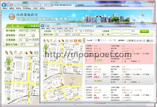Click green locate button in second result
Image resolution: width=157 pixels, height=107 pixels.
click(x=98, y=81)
